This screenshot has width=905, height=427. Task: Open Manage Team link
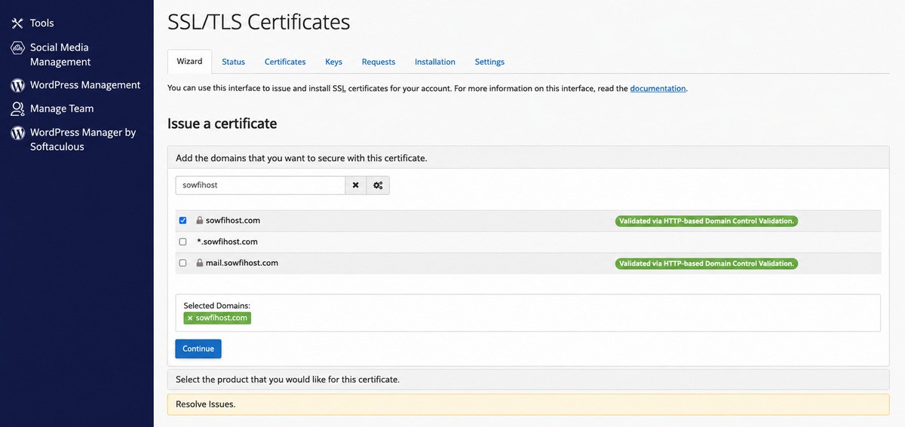click(x=62, y=108)
